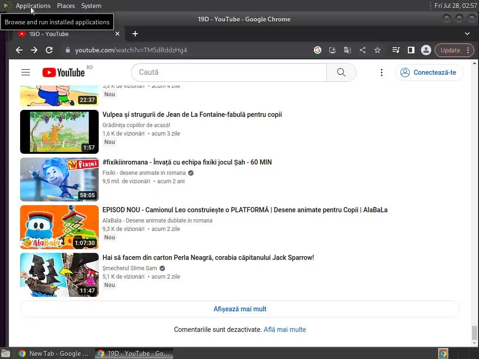The width and height of the screenshot is (479, 359).
Task: Click the Nou badge under Vulpea video
Action: pyautogui.click(x=109, y=142)
